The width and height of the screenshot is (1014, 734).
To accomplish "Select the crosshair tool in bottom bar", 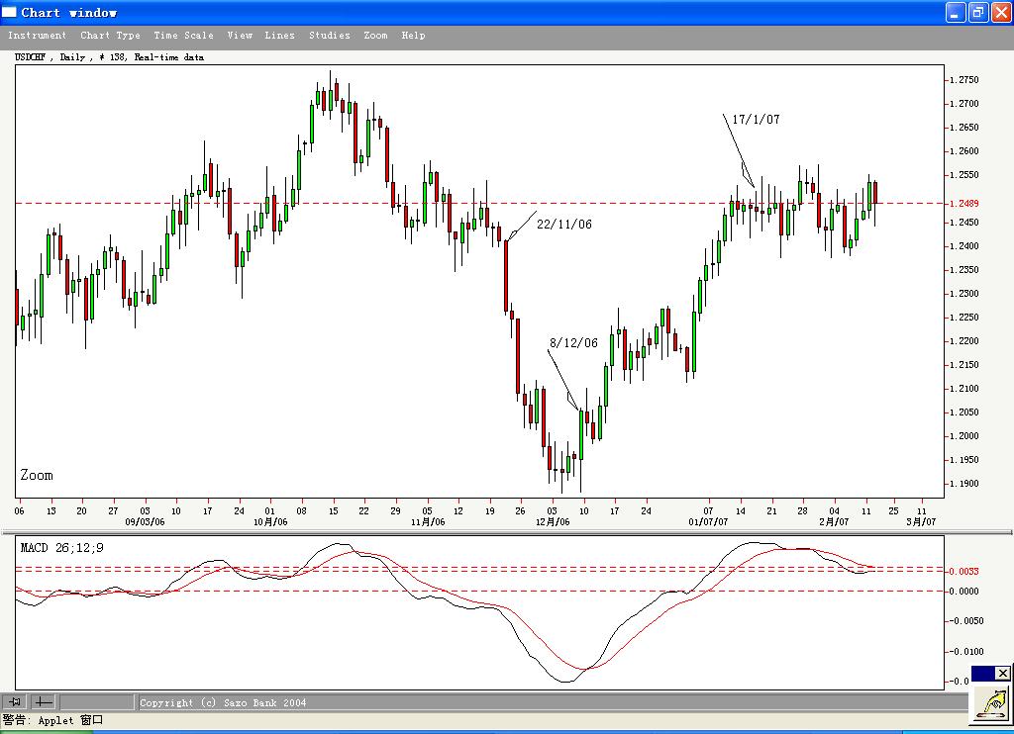I will pos(44,701).
